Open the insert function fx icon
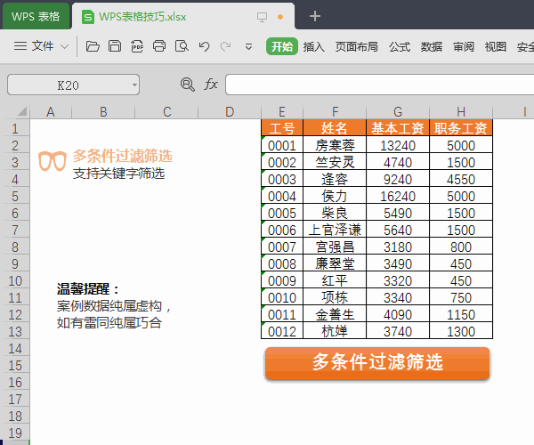 click(211, 84)
